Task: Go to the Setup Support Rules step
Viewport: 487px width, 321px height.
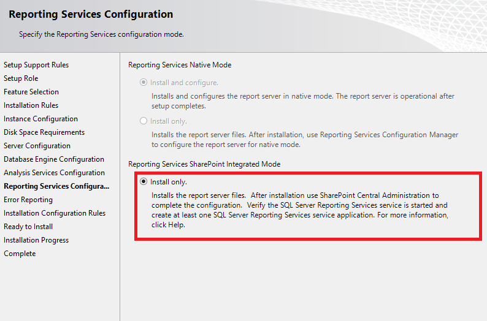Action: pyautogui.click(x=36, y=65)
